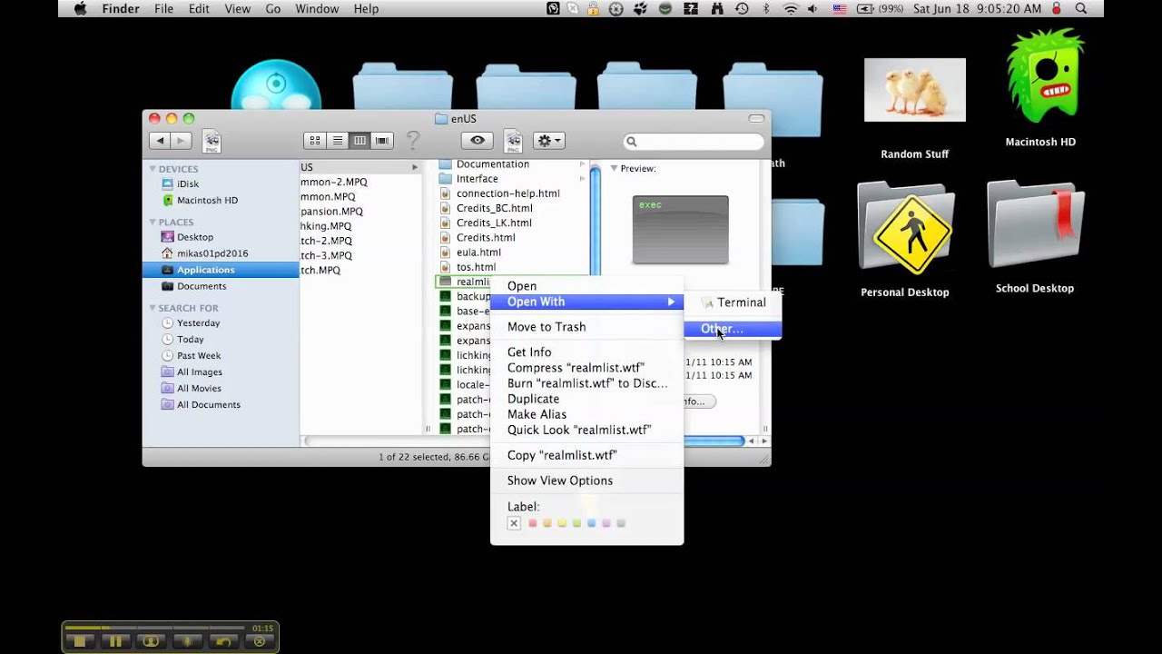Collapse the PLACES sidebar section

pyautogui.click(x=153, y=222)
